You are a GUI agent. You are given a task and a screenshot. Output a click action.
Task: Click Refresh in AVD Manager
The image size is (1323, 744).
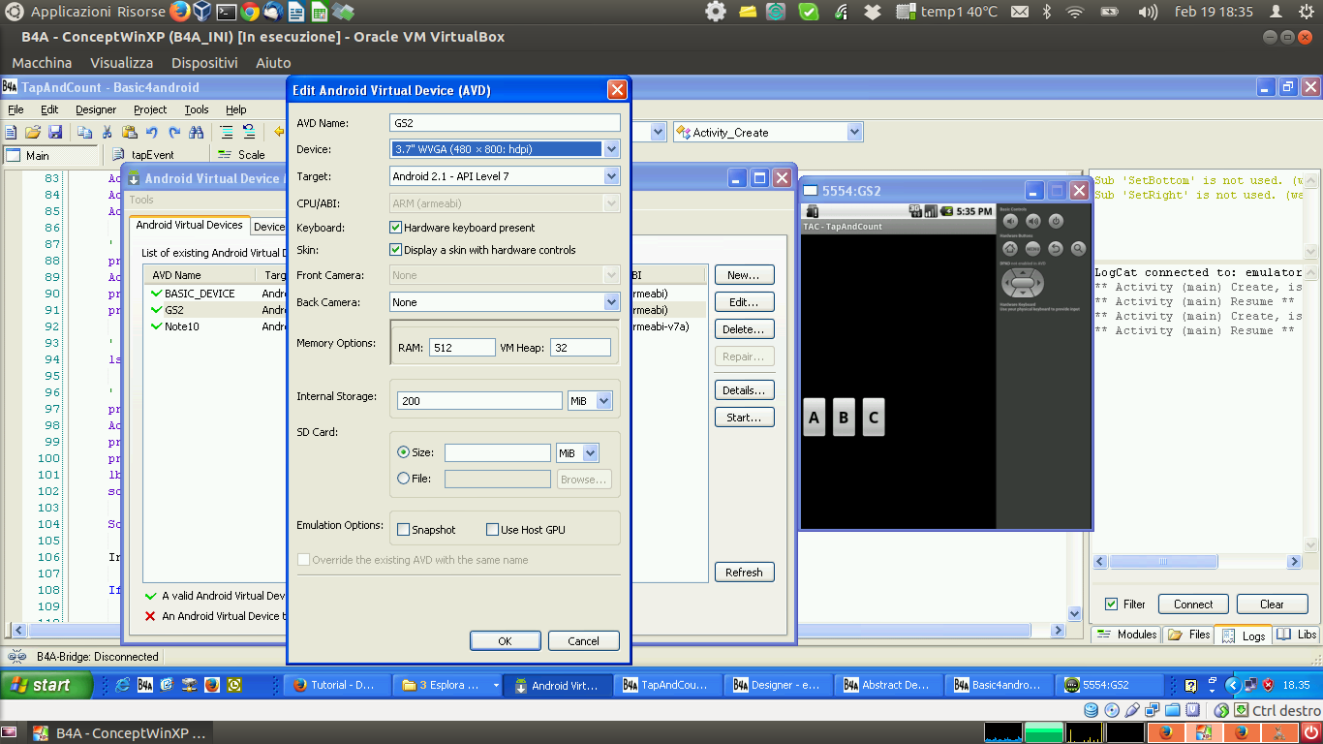point(744,573)
